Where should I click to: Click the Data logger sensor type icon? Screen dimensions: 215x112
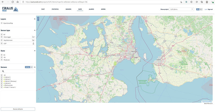(33, 37)
